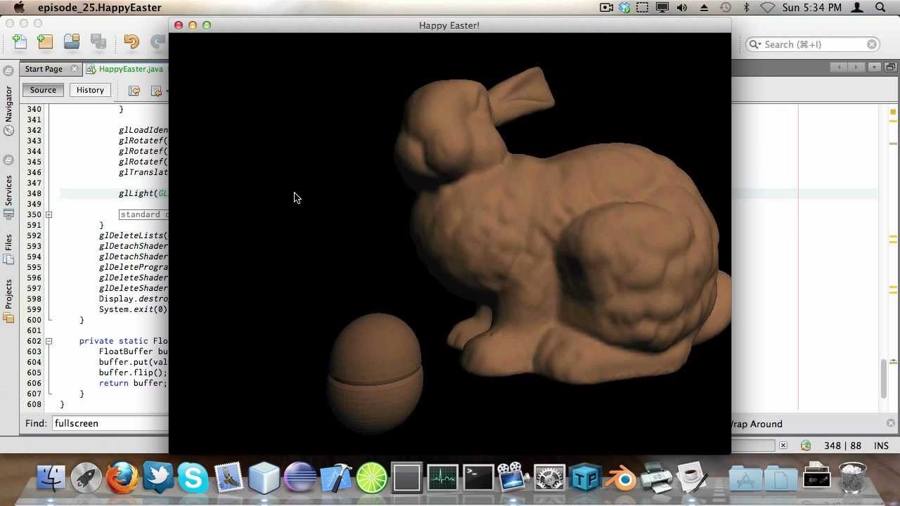The width and height of the screenshot is (900, 506).
Task: Click the 'return buffer;' code line
Action: coord(134,383)
